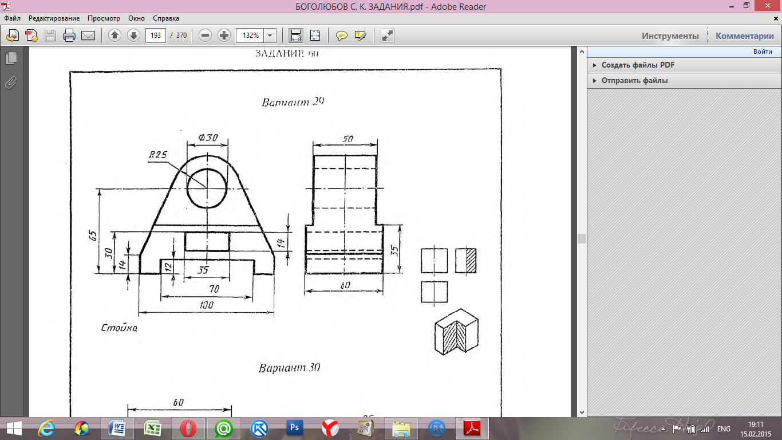Click the vertical scrollbar thumb of document

point(582,239)
